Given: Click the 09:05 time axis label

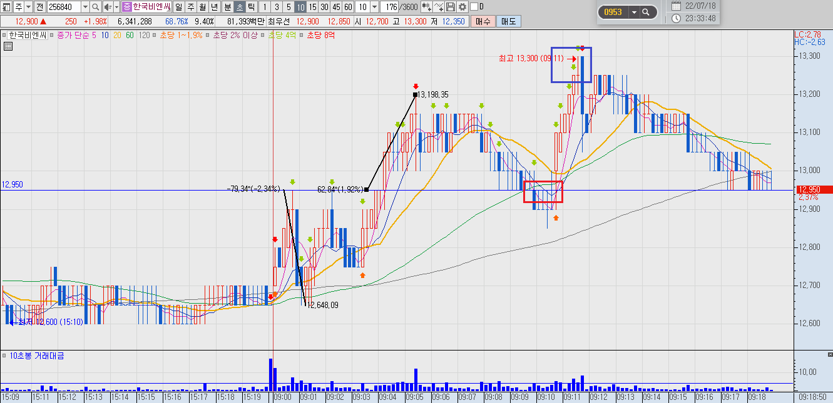Looking at the screenshot, I should coord(415,397).
